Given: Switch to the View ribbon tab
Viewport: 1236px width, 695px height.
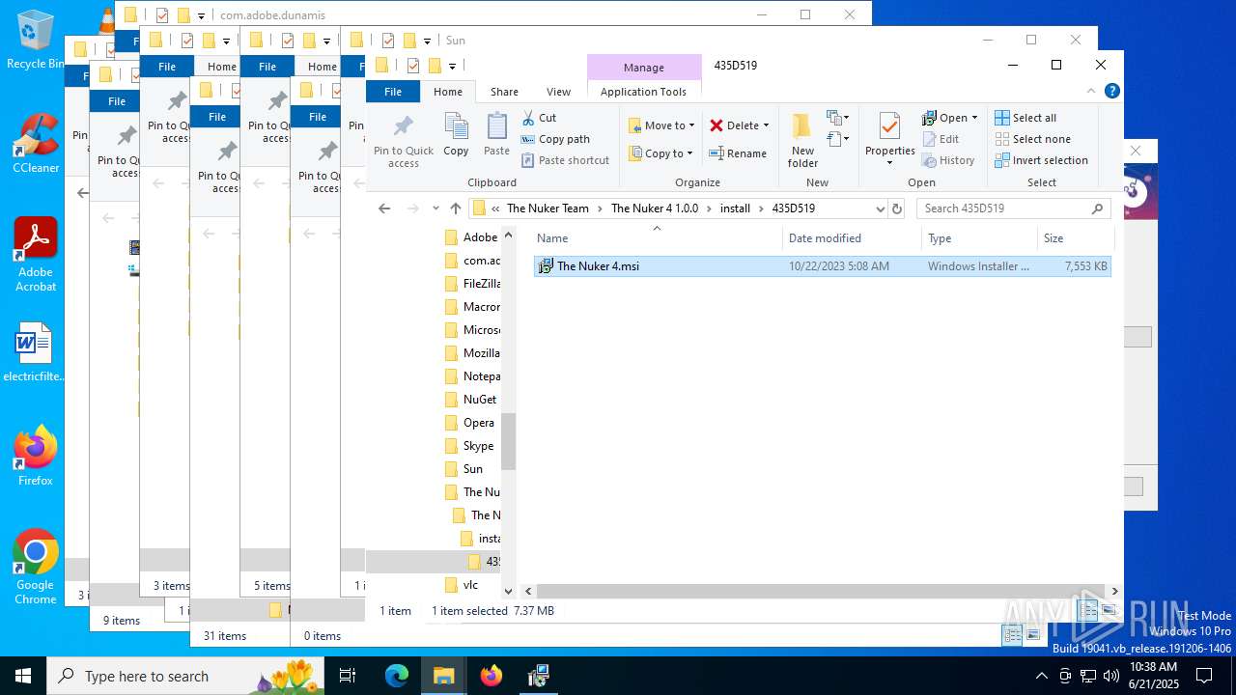Looking at the screenshot, I should (558, 92).
